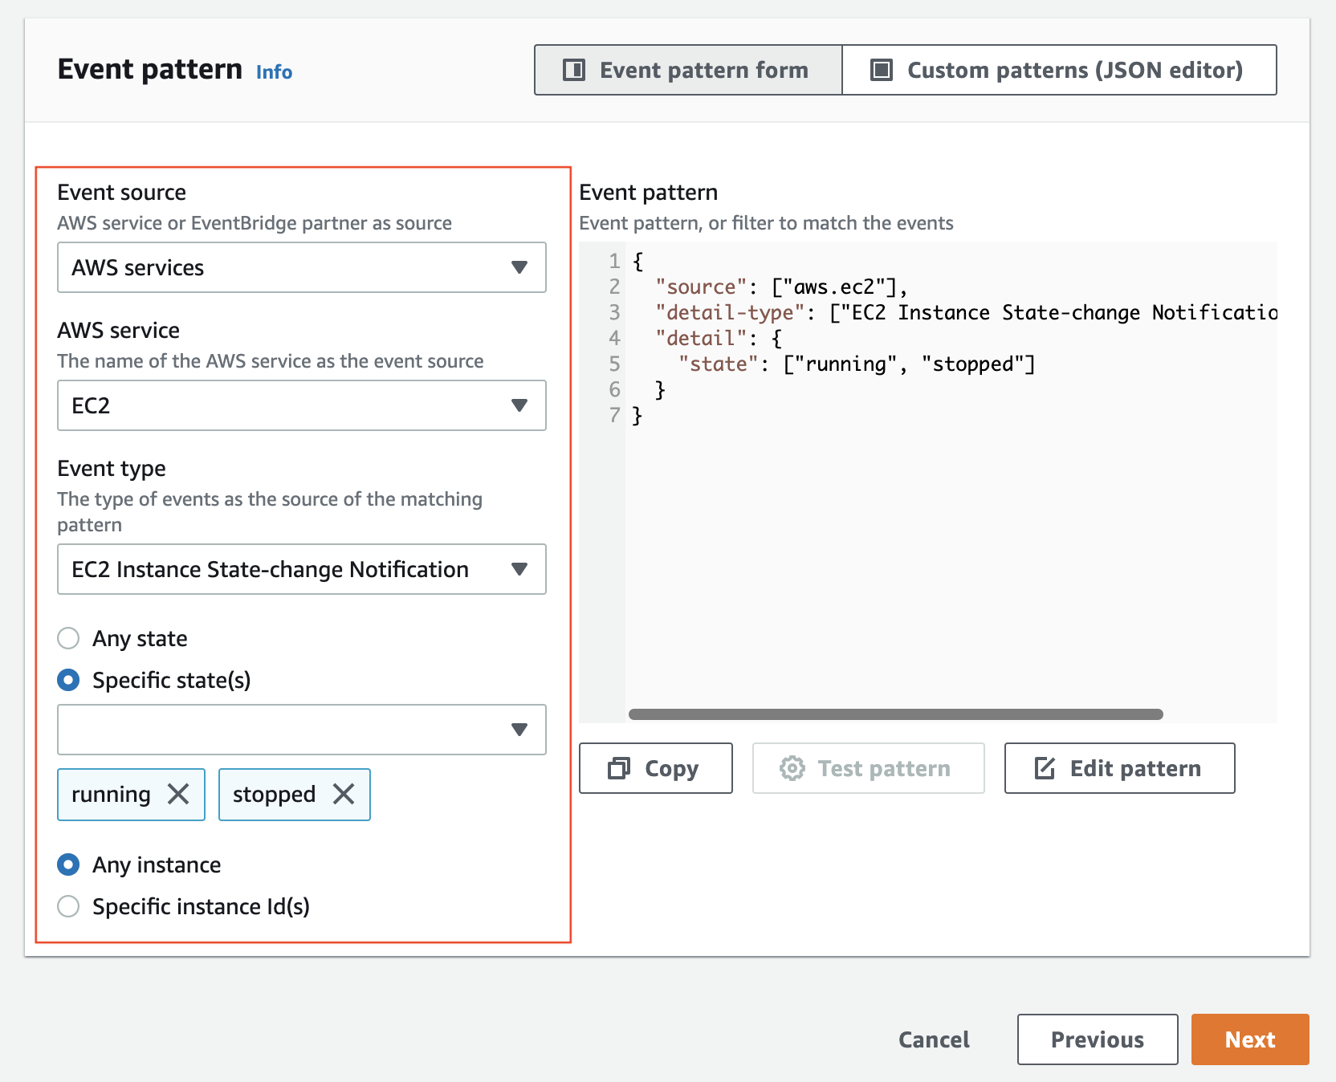Open the AWS service dropdown showing EC2

pos(302,405)
